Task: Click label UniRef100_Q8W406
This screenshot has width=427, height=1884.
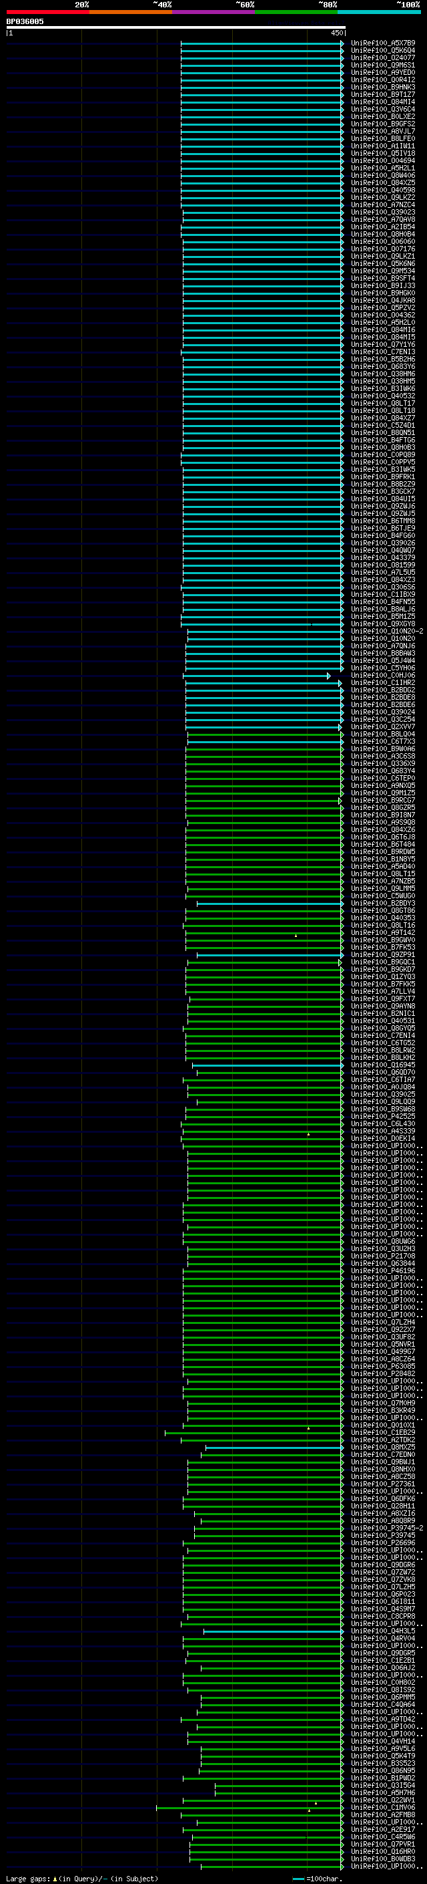Action: point(383,176)
